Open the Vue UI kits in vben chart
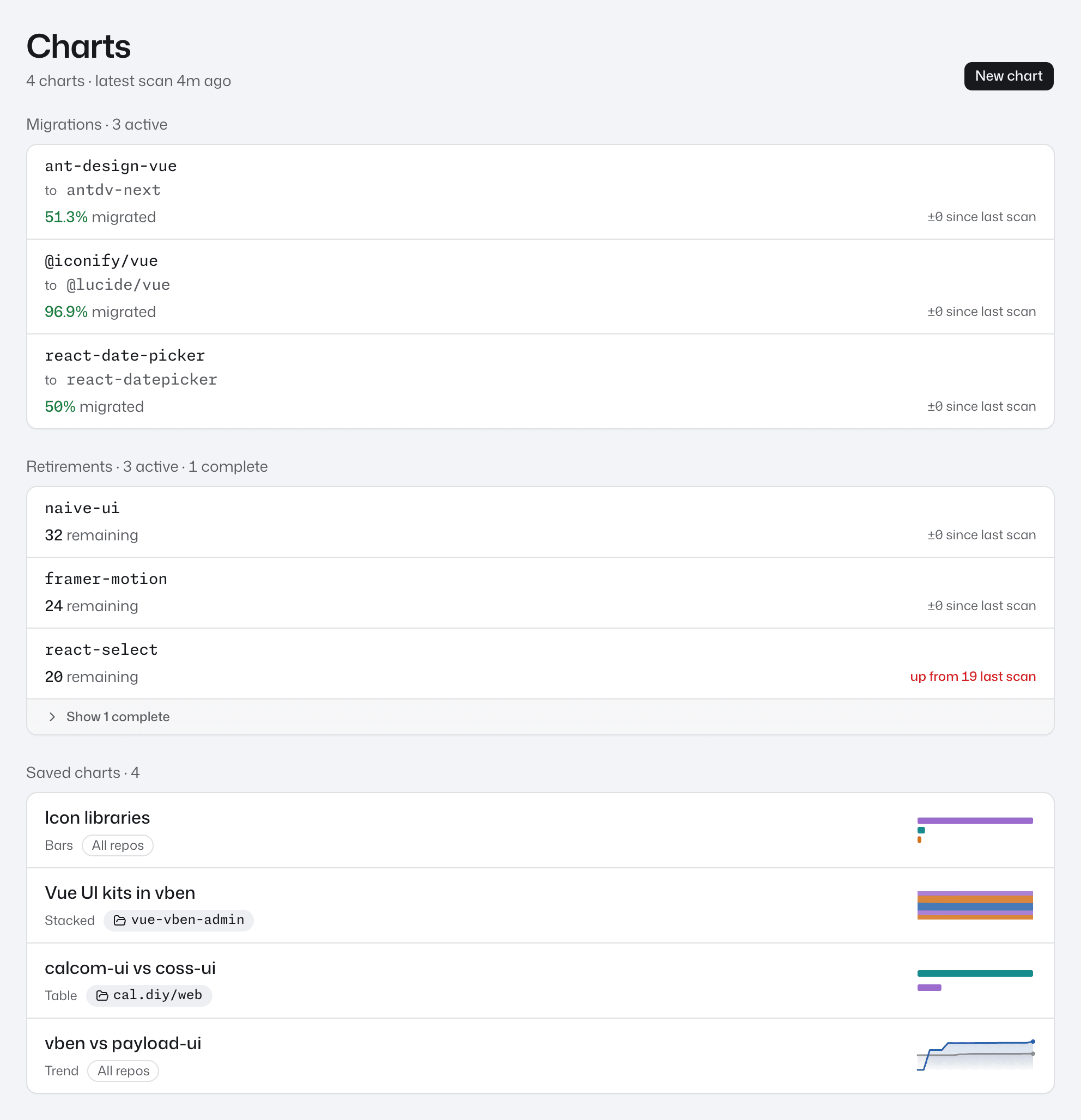This screenshot has height=1120, width=1081. (540, 906)
